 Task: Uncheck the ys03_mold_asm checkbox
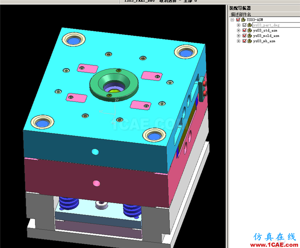pos(244,36)
